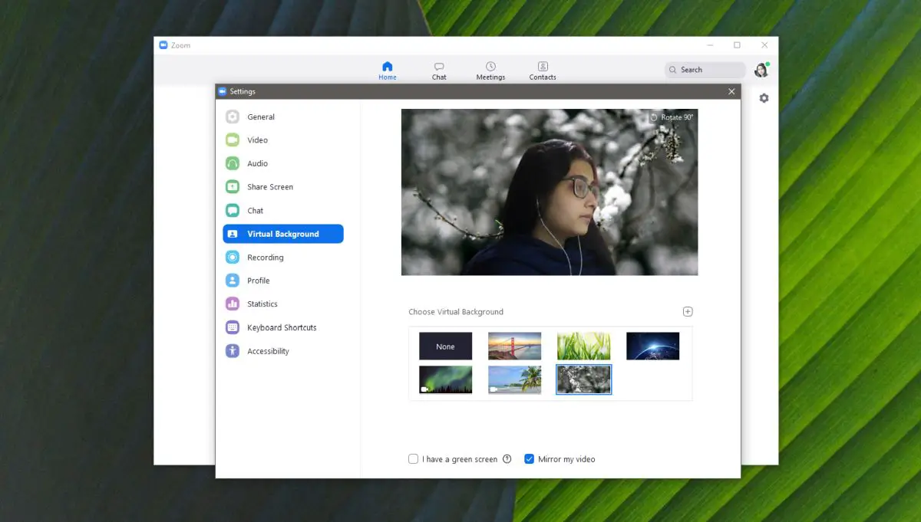Select the Keyboard Shortcuts label

click(282, 328)
